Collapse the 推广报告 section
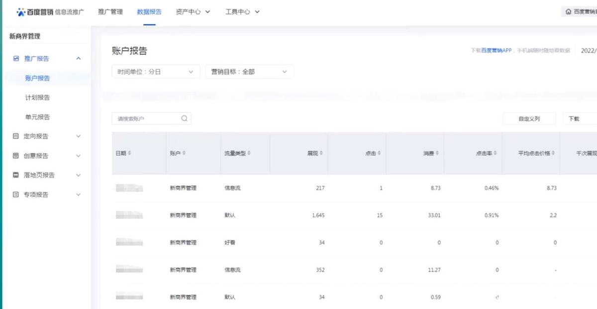This screenshot has height=309, width=597. pos(78,59)
